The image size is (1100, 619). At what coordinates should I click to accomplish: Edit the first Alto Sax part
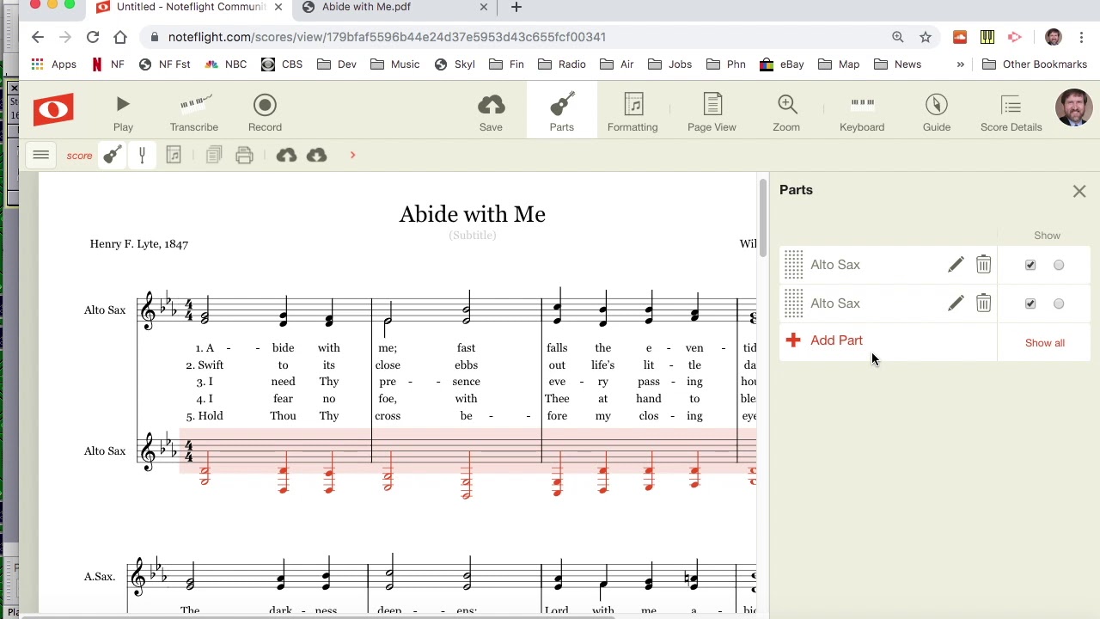click(956, 265)
